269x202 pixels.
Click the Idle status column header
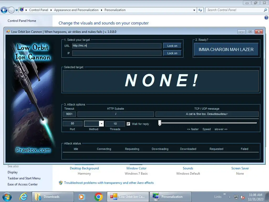pyautogui.click(x=76, y=149)
